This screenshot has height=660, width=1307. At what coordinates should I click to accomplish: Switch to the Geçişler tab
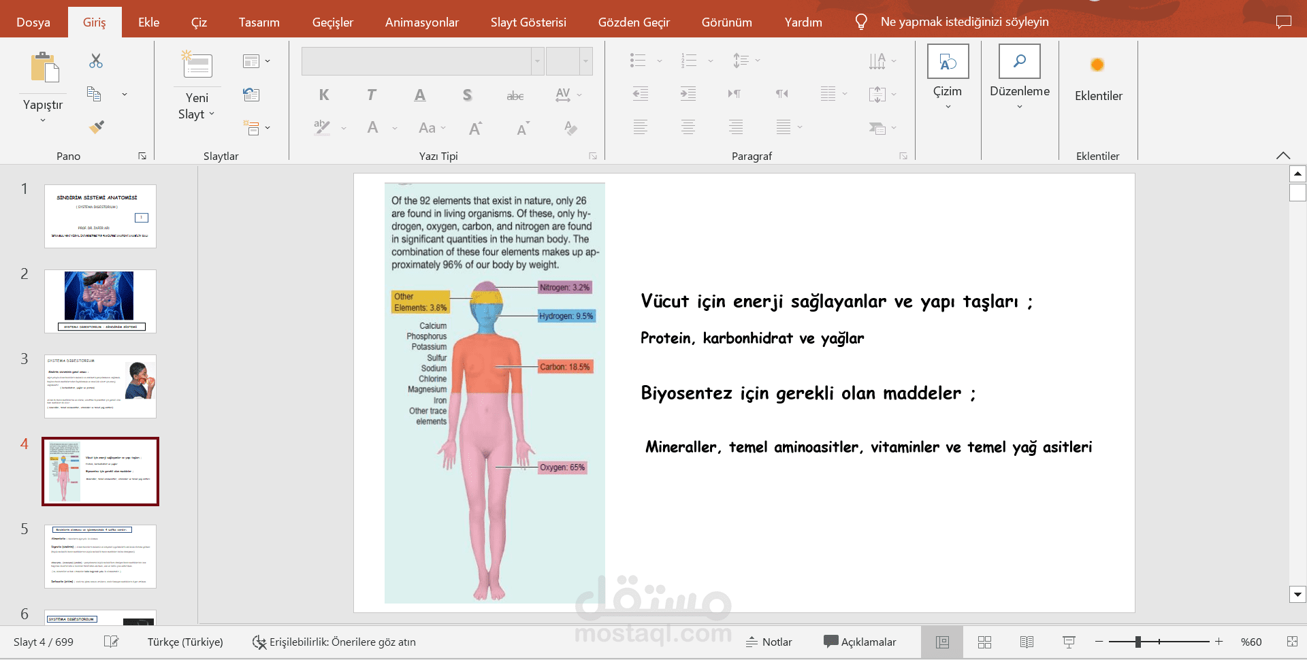332,22
